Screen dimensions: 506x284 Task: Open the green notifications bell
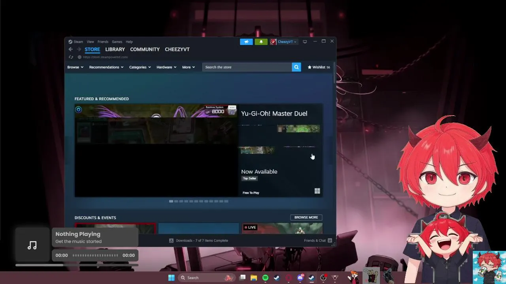pyautogui.click(x=261, y=42)
